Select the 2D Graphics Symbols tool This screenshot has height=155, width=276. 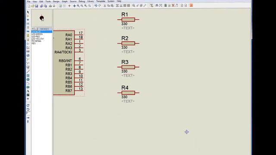click(28, 95)
